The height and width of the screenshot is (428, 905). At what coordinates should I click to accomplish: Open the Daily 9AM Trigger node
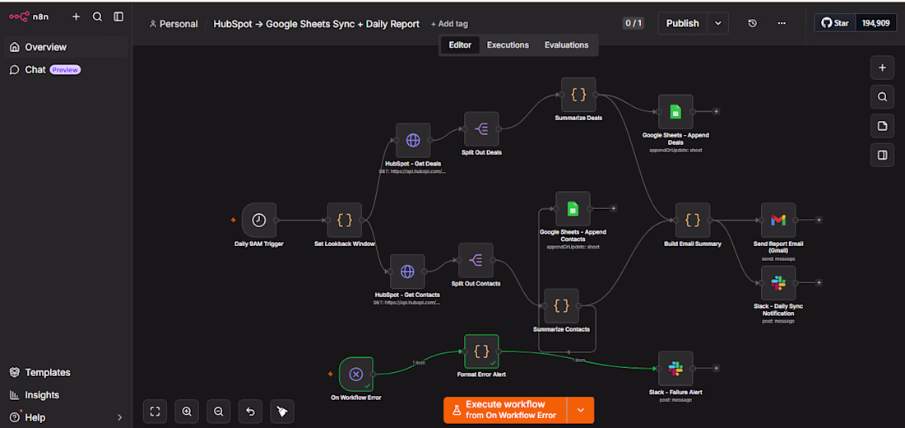click(x=258, y=220)
